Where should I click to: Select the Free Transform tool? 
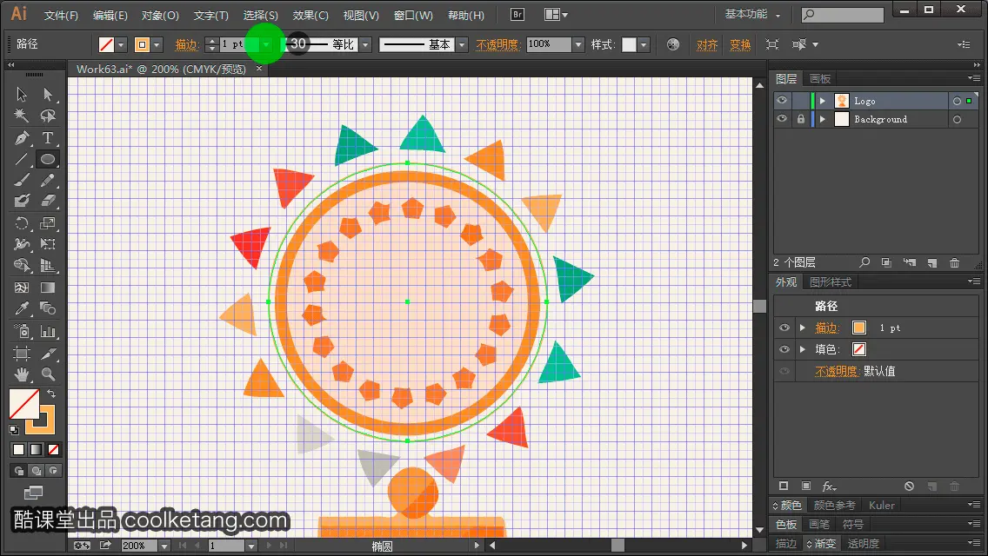(48, 243)
